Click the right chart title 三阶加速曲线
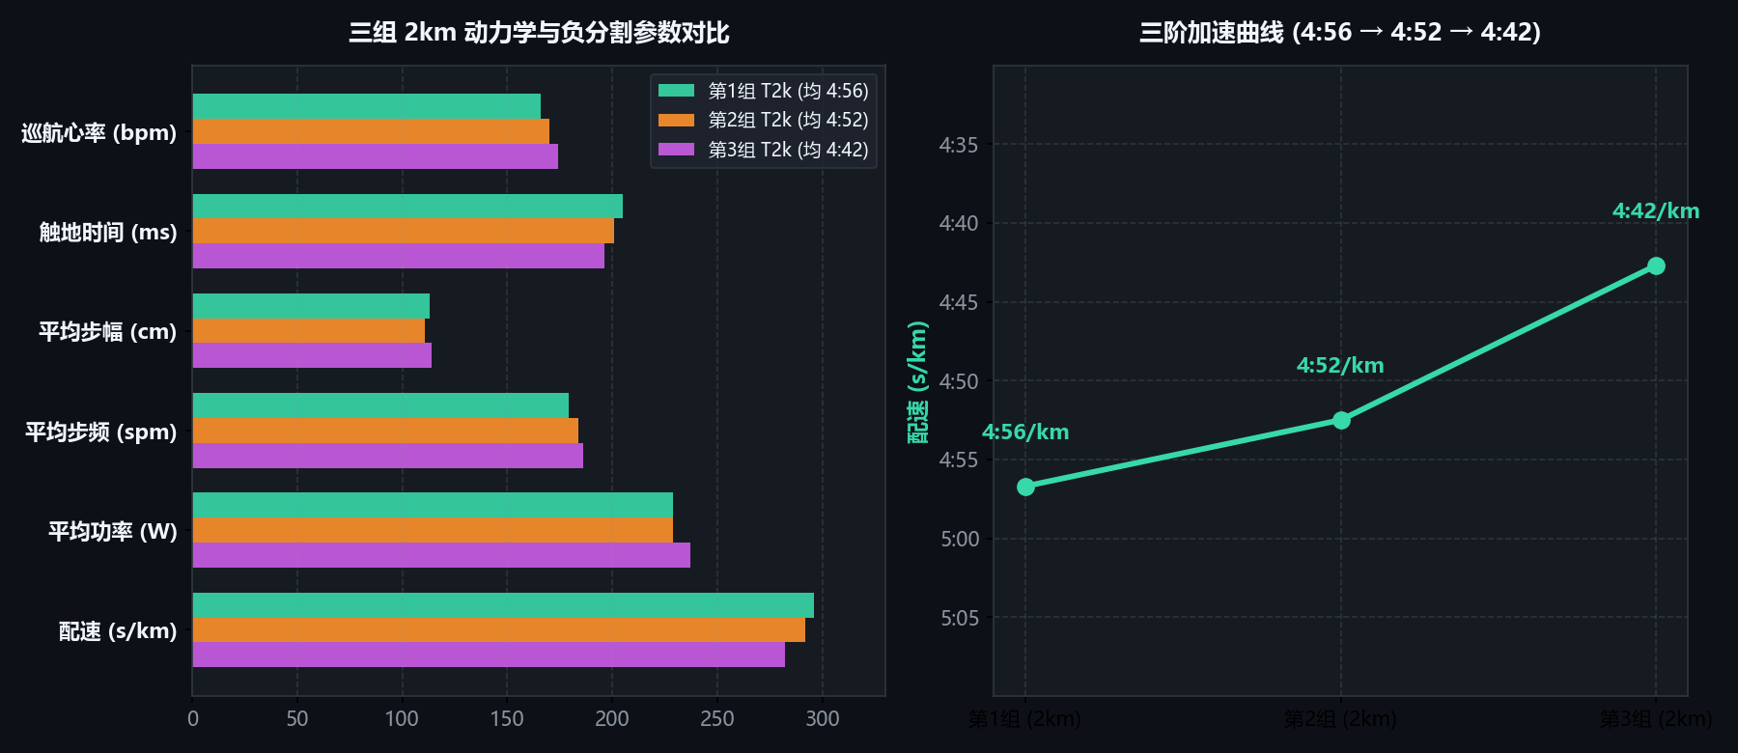1738x753 pixels. (1339, 32)
